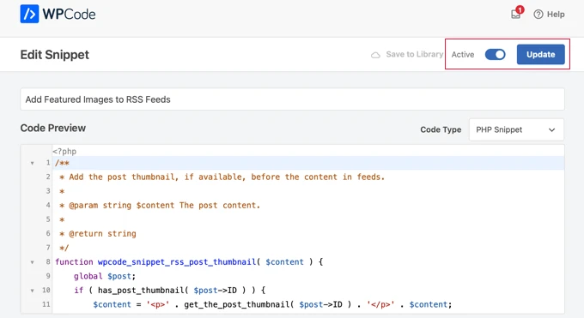Click line 2 comment 'Add the post thumbnail'
The image size is (584, 318).
click(x=222, y=177)
